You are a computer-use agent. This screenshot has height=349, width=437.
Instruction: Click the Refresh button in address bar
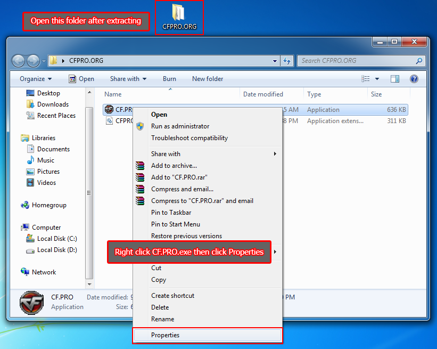(287, 61)
